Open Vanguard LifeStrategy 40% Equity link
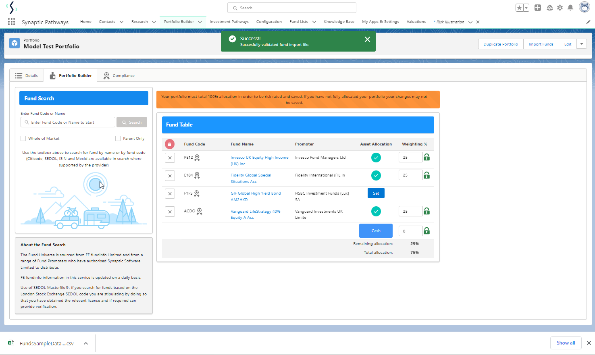Screen dimensions: 595x355 click(x=255, y=212)
